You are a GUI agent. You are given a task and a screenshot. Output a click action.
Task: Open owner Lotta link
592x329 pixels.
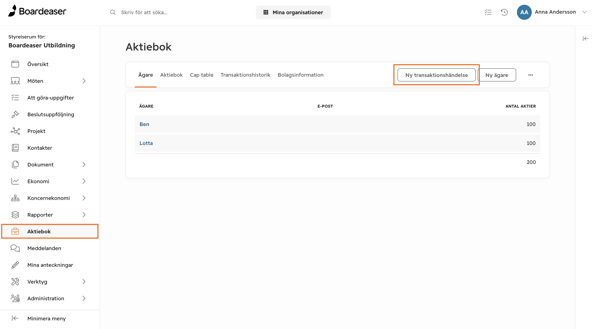146,143
